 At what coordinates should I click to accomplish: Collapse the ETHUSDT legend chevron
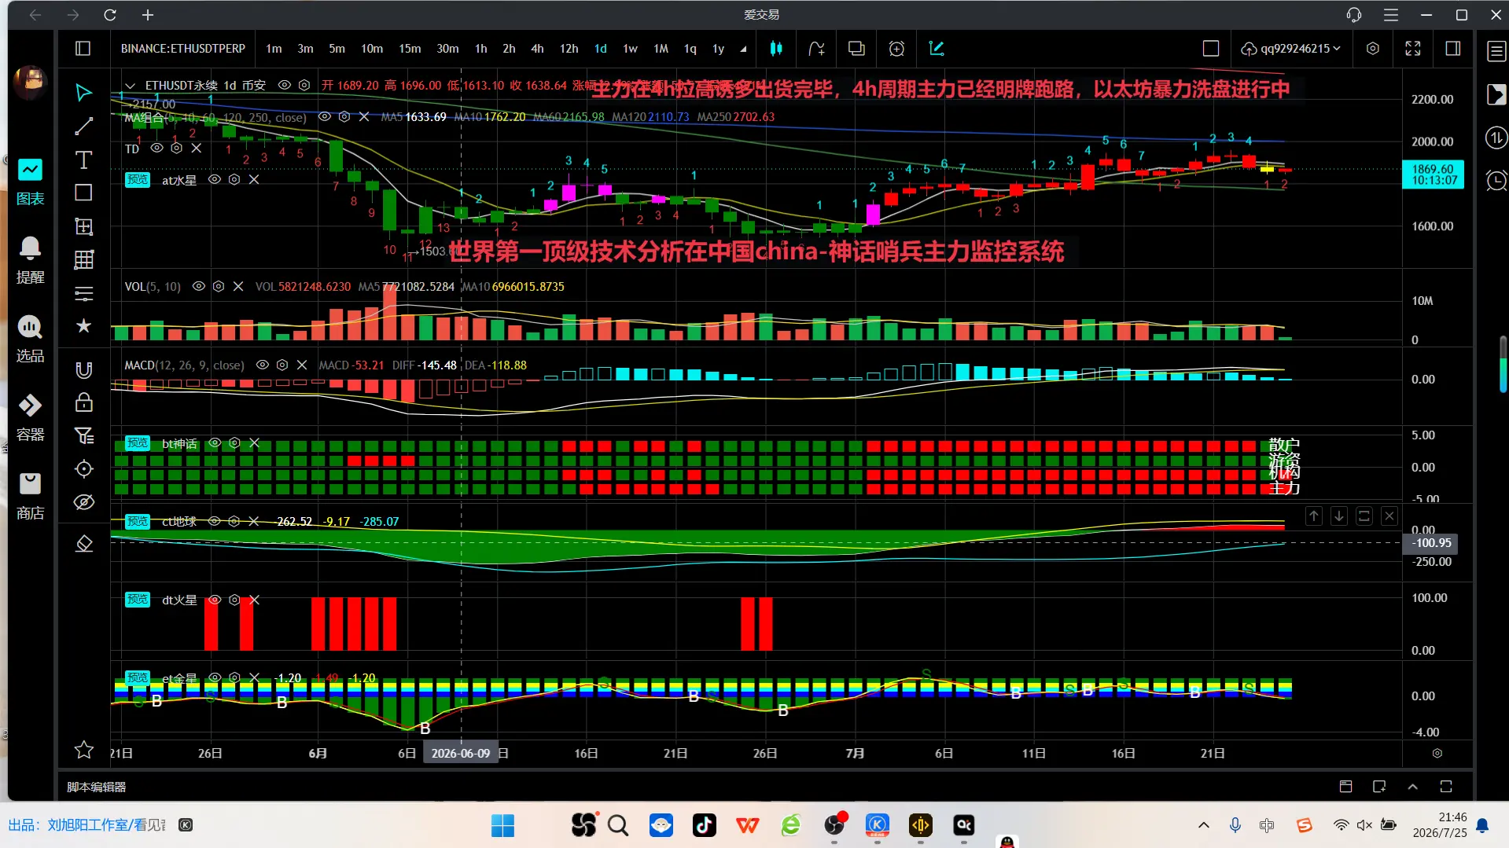click(131, 86)
